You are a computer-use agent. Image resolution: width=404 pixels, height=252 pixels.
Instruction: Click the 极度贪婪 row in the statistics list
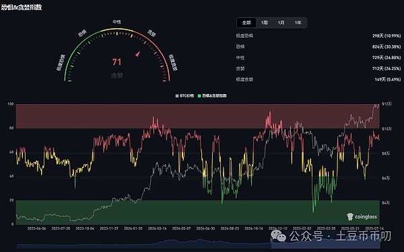coord(318,79)
